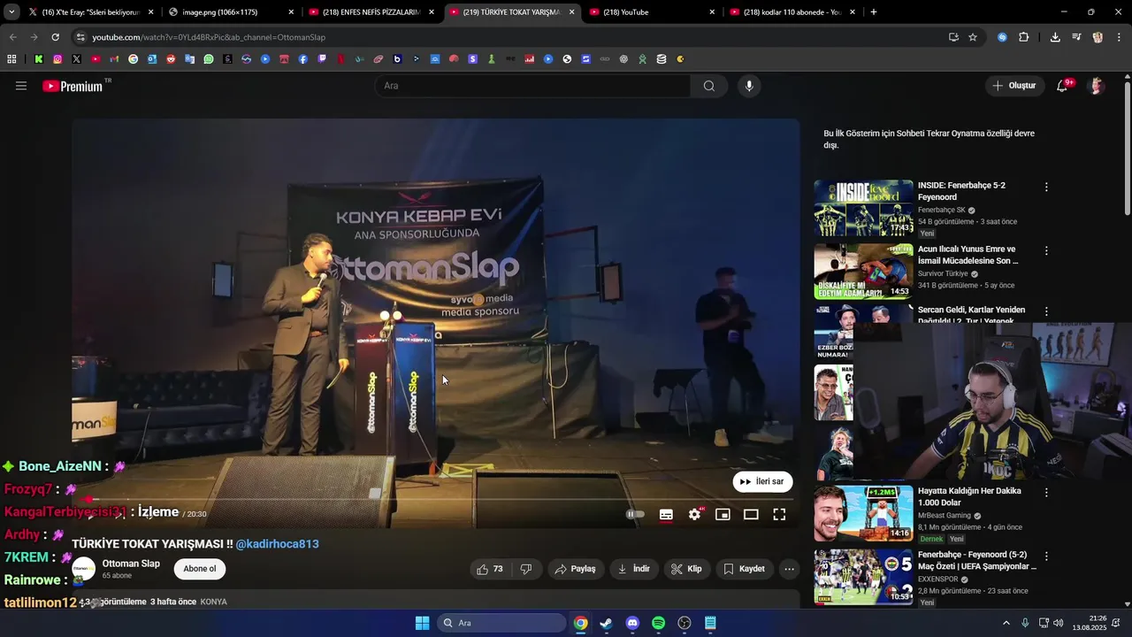
Task: Open Discord from the taskbar
Action: pyautogui.click(x=632, y=623)
